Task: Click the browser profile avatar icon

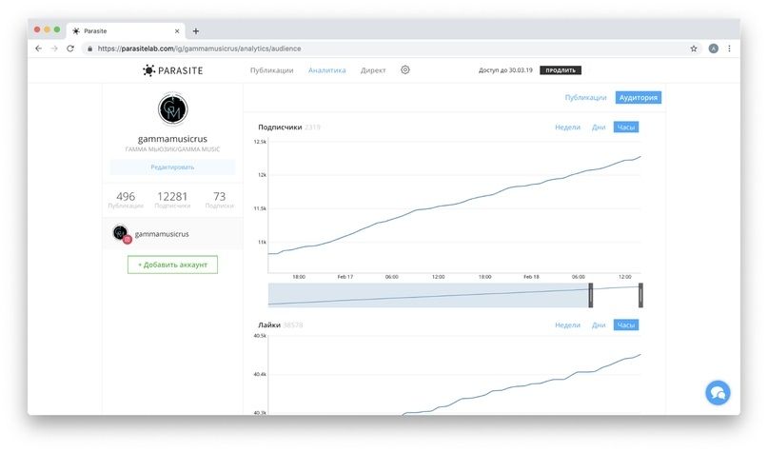Action: [714, 49]
